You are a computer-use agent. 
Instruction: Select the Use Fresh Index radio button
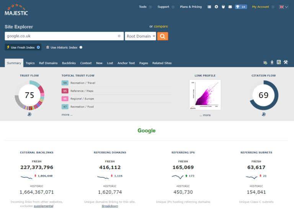pyautogui.click(x=38, y=47)
